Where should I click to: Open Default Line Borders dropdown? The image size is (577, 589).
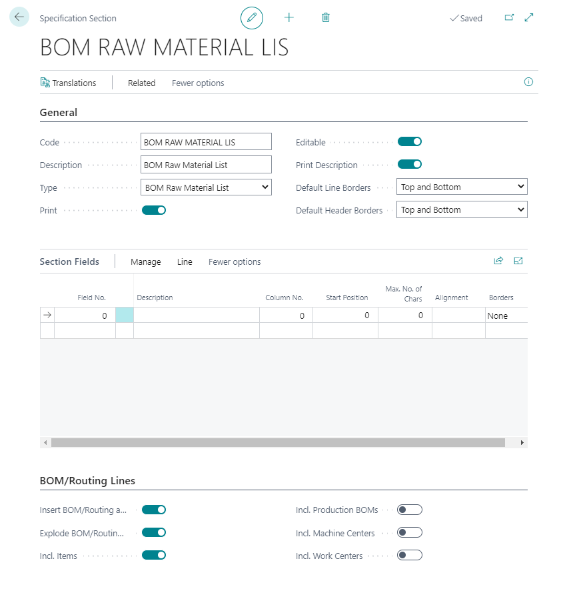pos(462,187)
